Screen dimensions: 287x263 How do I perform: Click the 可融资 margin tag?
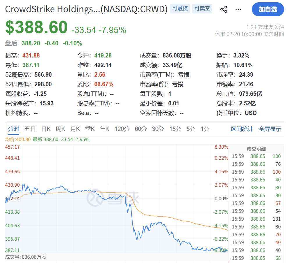click(179, 9)
